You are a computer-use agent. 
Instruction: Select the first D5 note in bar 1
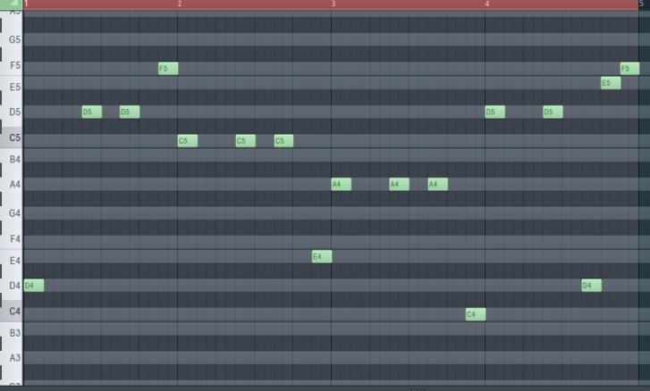point(92,112)
